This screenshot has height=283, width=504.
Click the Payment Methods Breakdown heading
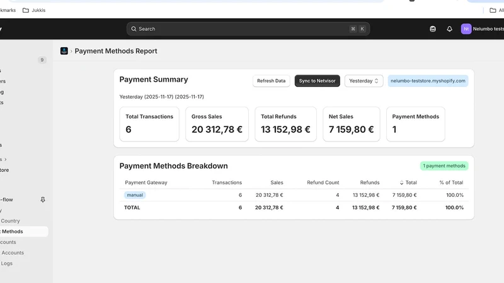[174, 166]
